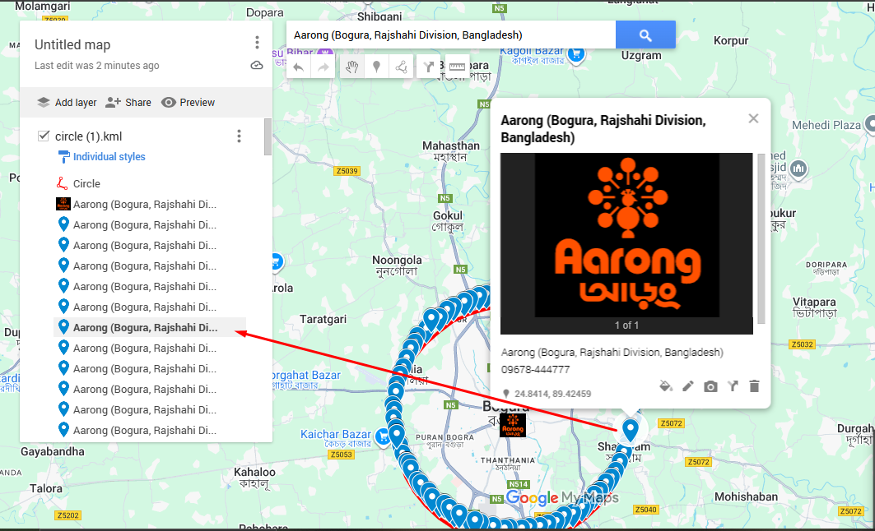Click the Aarong logo image in popup
The width and height of the screenshot is (875, 531).
point(626,236)
